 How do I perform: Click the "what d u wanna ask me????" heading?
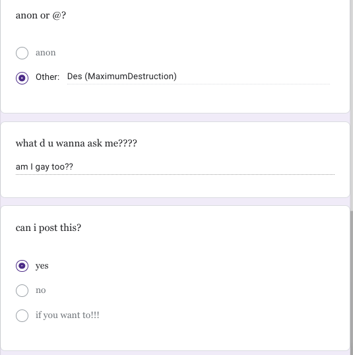77,143
